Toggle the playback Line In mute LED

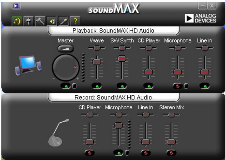(204, 86)
